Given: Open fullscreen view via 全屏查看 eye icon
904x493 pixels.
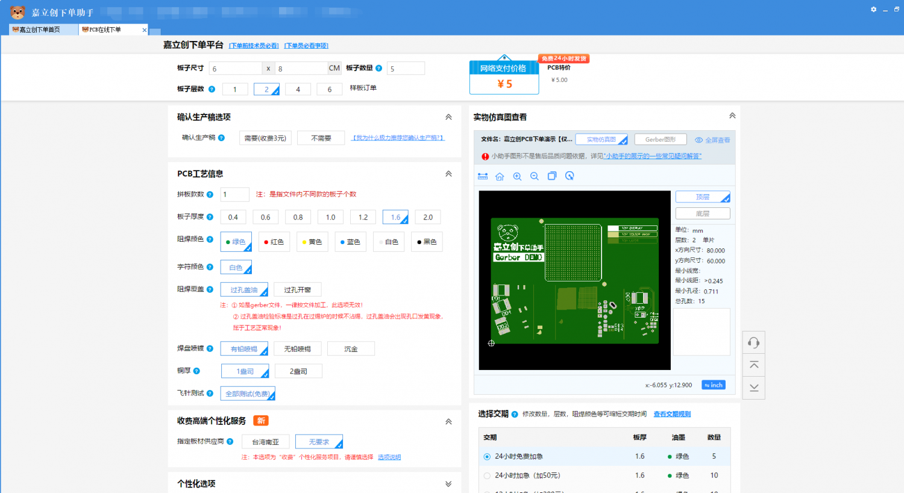Looking at the screenshot, I should pos(699,140).
